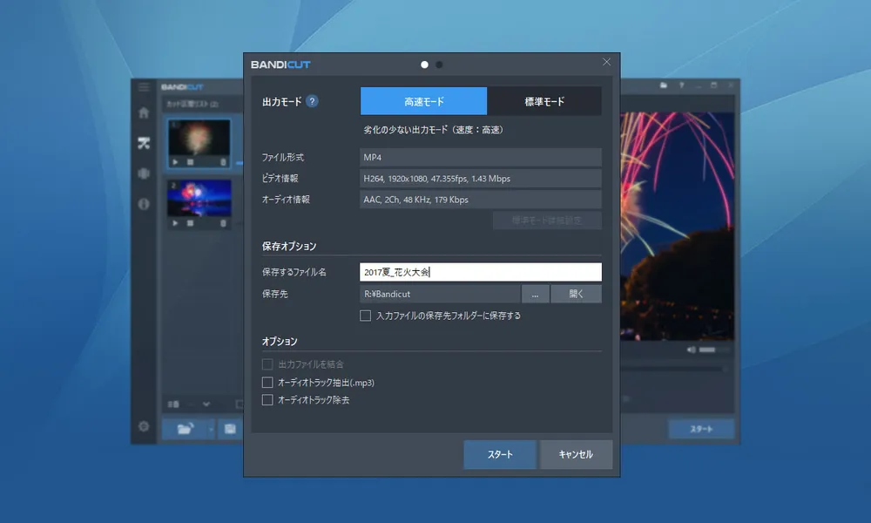Delete segment 1 with trash icon
The height and width of the screenshot is (523, 871).
click(x=223, y=162)
